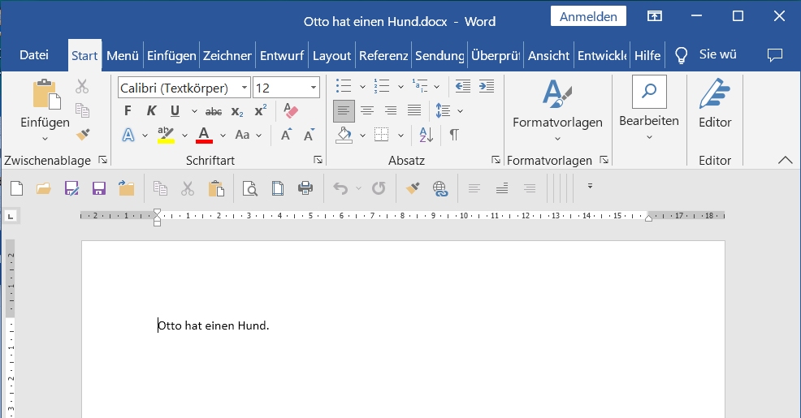Show or hide paragraph marks (¶)
Viewport: 801px width, 418px height.
click(453, 135)
